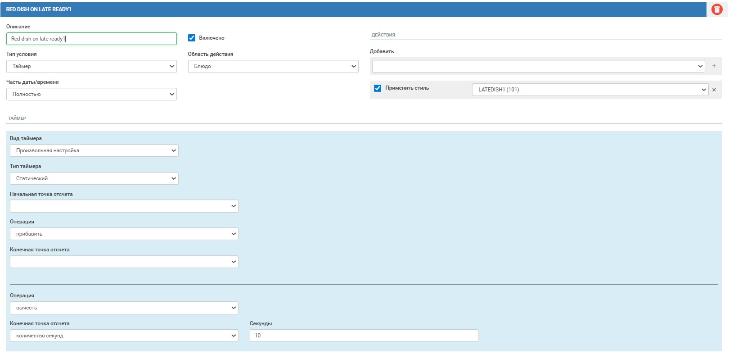The width and height of the screenshot is (729, 359).
Task: Click the Секунды input field
Action: pos(364,336)
